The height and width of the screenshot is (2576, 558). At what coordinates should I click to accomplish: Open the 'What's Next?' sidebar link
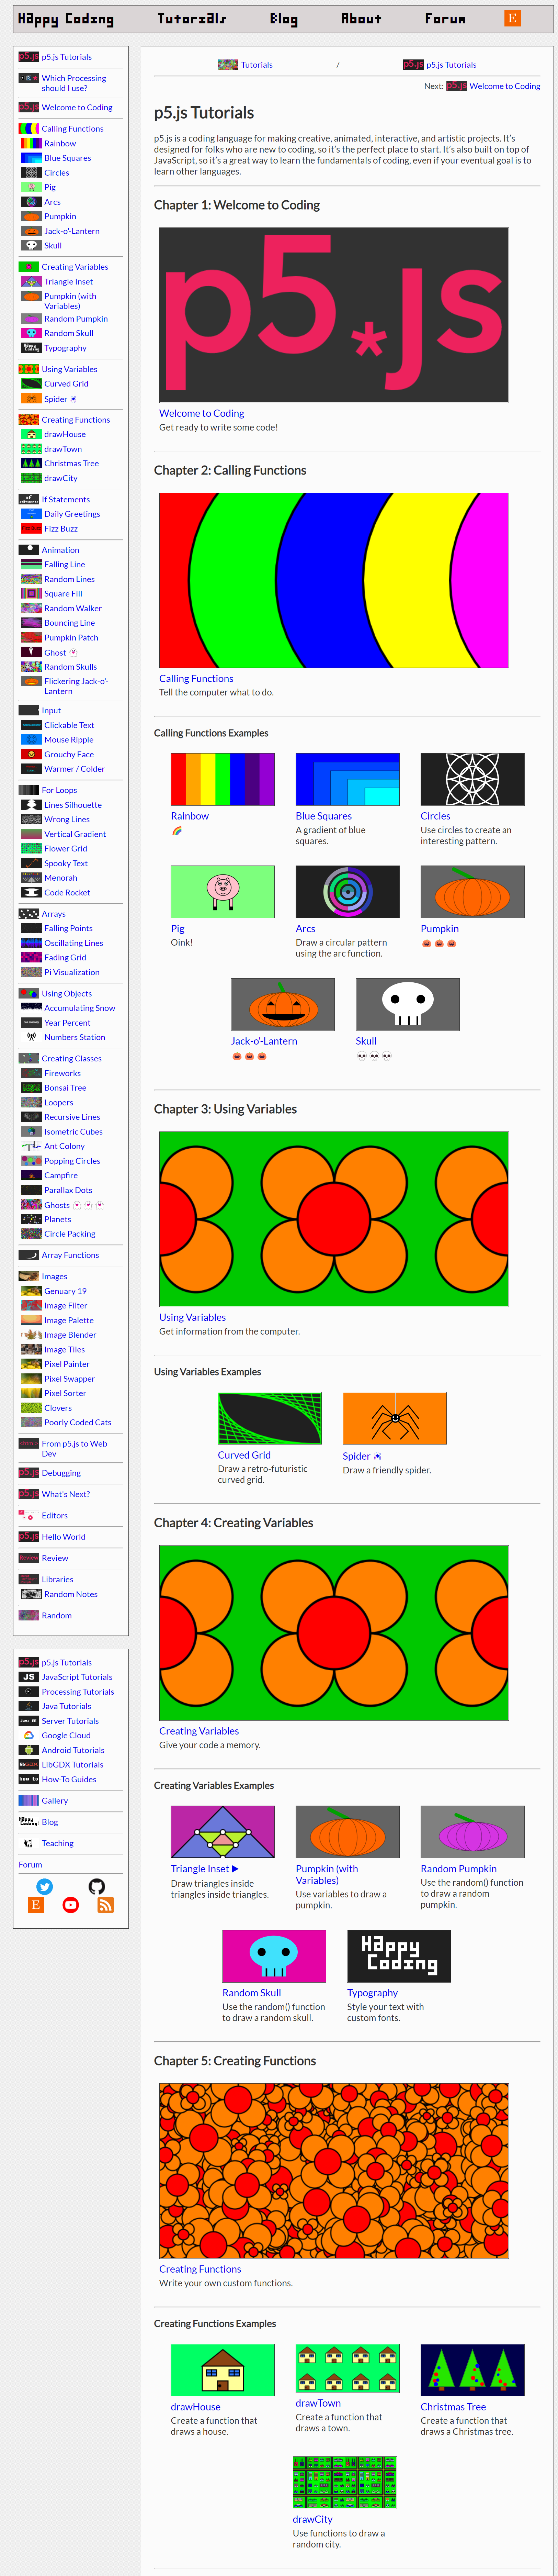pos(66,1494)
